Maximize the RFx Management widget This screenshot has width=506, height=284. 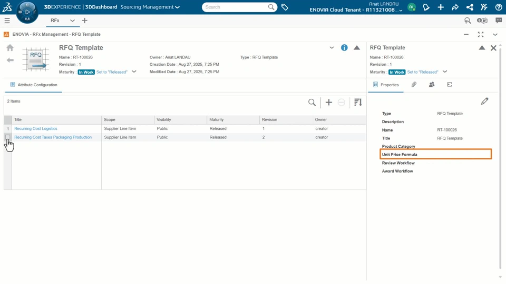[481, 35]
